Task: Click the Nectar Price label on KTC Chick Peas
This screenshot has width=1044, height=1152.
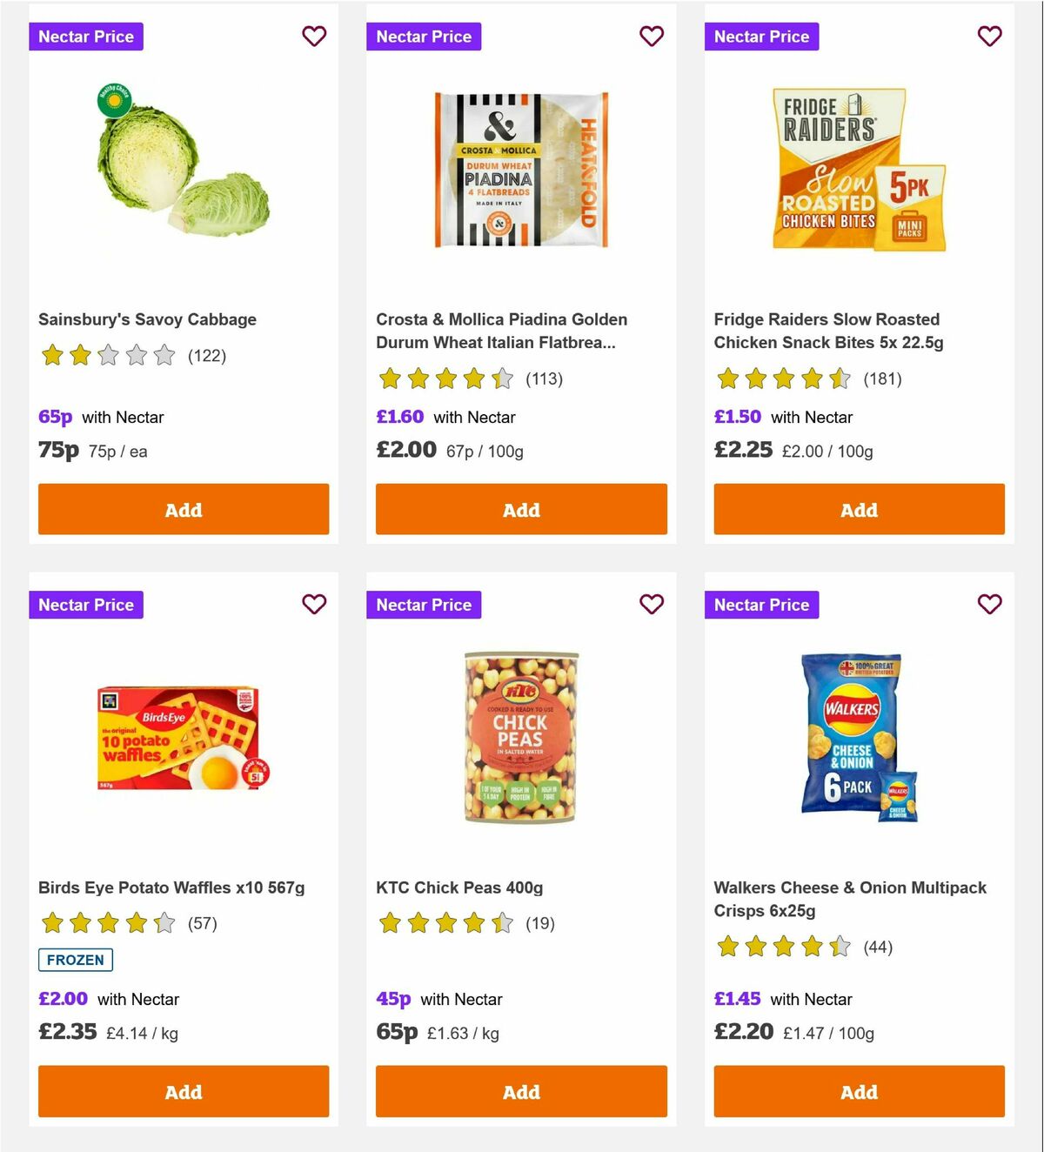Action: (424, 604)
